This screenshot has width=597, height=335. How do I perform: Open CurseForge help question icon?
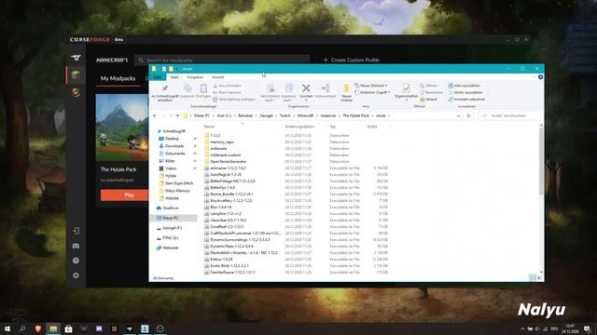click(x=76, y=261)
